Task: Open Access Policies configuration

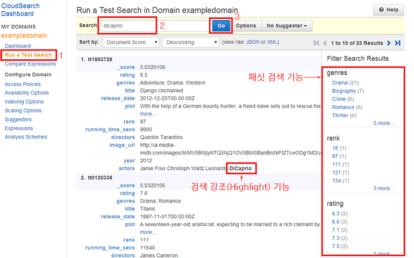Action: click(23, 84)
